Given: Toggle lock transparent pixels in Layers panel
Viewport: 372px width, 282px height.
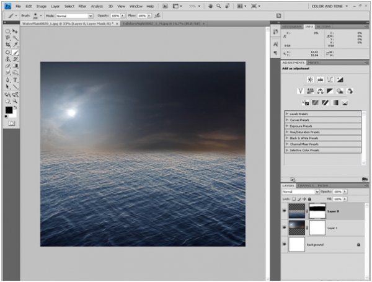Looking at the screenshot, I should [x=294, y=199].
